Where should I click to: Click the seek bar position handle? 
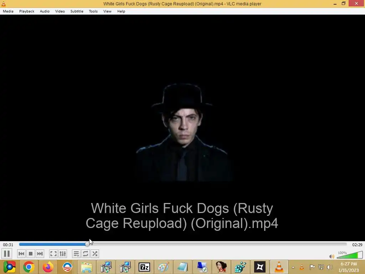(87, 244)
